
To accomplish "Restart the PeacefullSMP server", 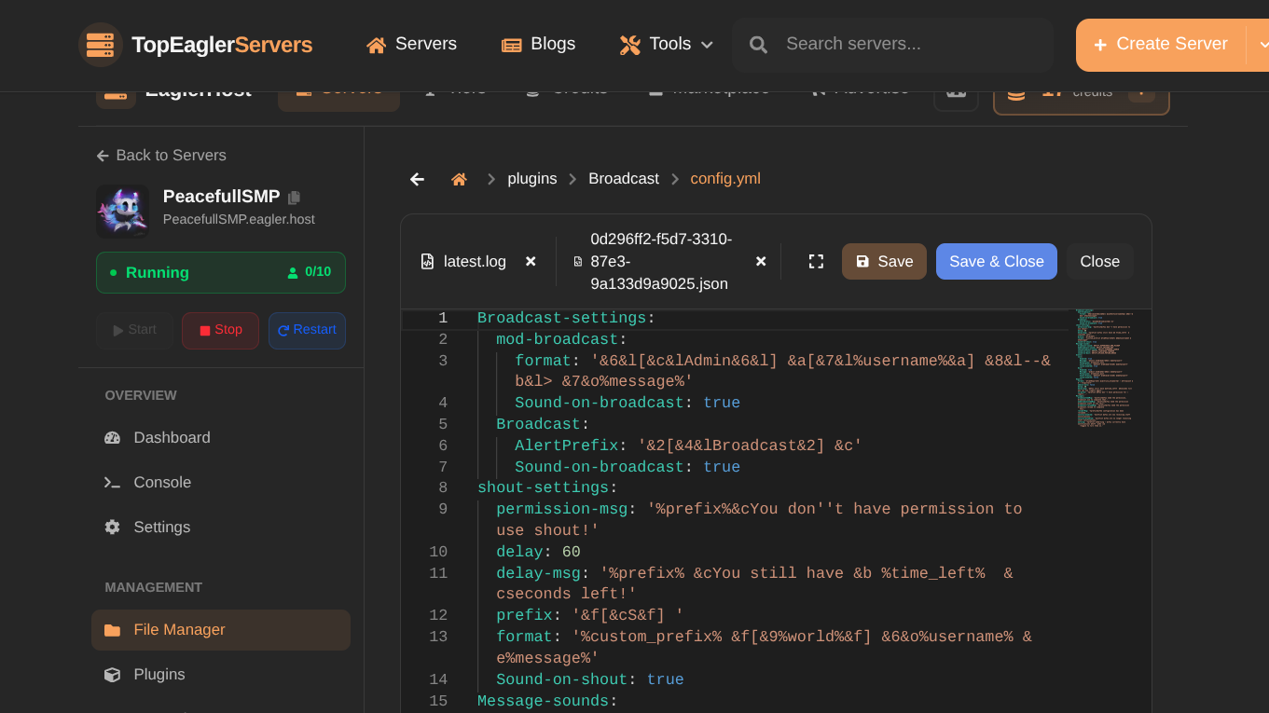I will pos(307,330).
